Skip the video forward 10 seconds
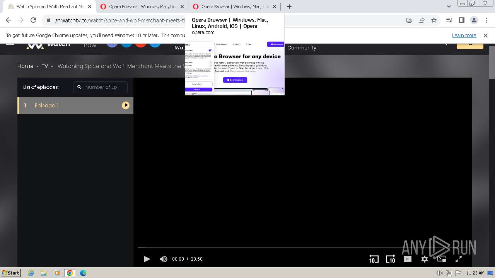The image size is (495, 278). click(x=391, y=259)
